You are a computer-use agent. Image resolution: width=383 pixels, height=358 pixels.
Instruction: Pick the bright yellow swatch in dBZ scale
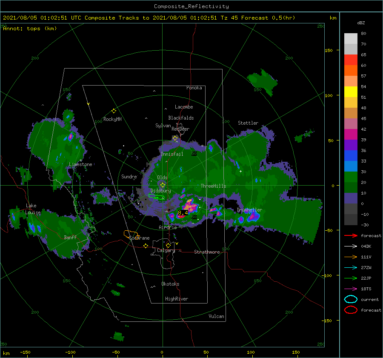point(351,92)
